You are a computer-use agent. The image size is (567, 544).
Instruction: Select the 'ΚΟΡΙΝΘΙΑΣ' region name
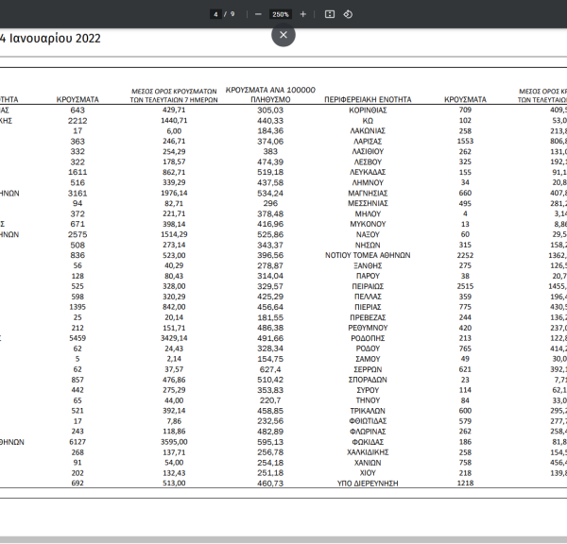tap(368, 110)
